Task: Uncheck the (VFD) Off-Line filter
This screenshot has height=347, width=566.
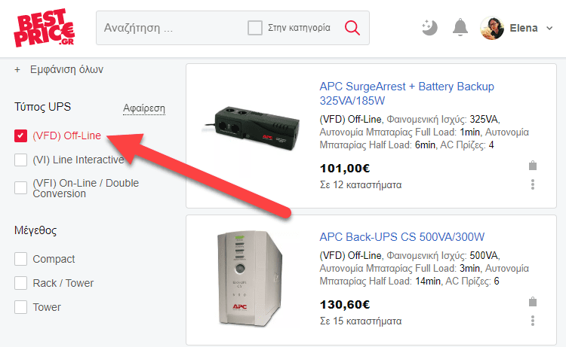Action: pyautogui.click(x=20, y=135)
